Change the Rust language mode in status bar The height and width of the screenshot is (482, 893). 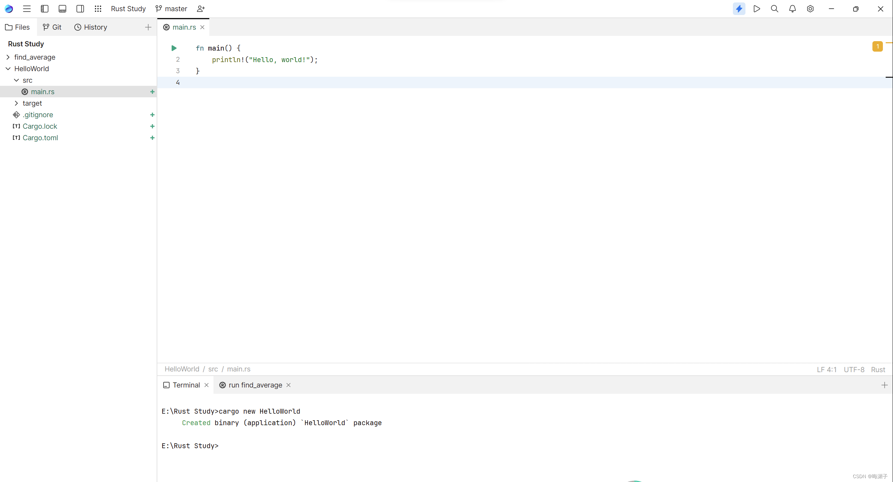[x=878, y=370]
